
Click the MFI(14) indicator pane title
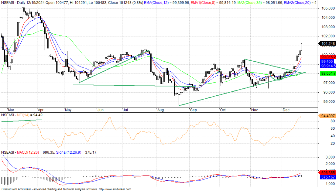26,115
